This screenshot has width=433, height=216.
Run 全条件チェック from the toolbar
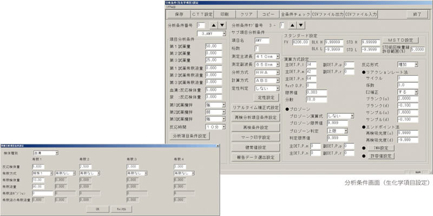[295, 15]
